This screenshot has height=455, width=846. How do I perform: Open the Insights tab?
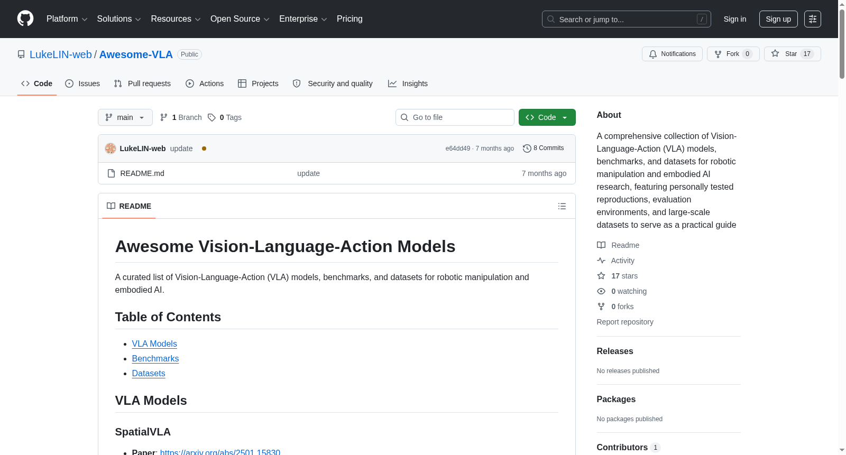408,83
